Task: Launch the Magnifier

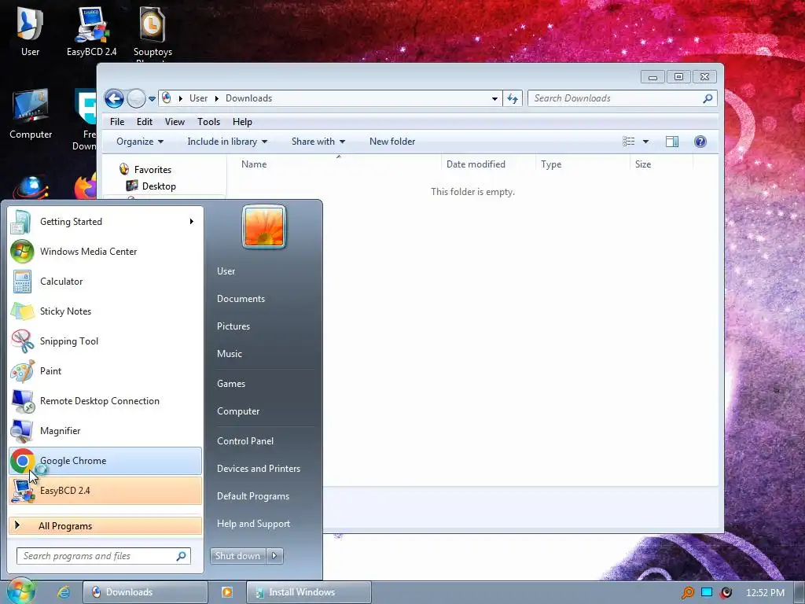Action: [x=105, y=430]
